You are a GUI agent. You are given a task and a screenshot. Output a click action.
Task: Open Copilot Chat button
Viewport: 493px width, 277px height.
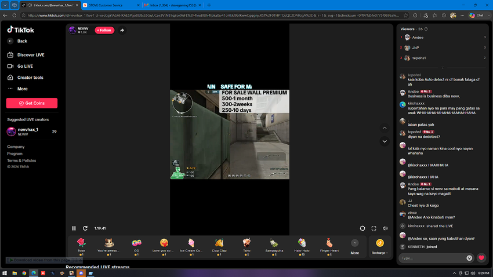tap(476, 15)
